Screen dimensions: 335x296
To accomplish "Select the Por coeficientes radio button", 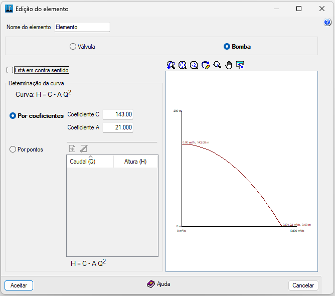I will pos(13,116).
